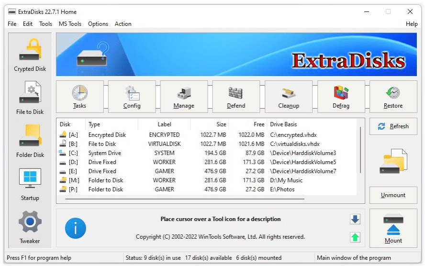Click '17 disk(s) available' in status bar
The height and width of the screenshot is (266, 425).
209,257
